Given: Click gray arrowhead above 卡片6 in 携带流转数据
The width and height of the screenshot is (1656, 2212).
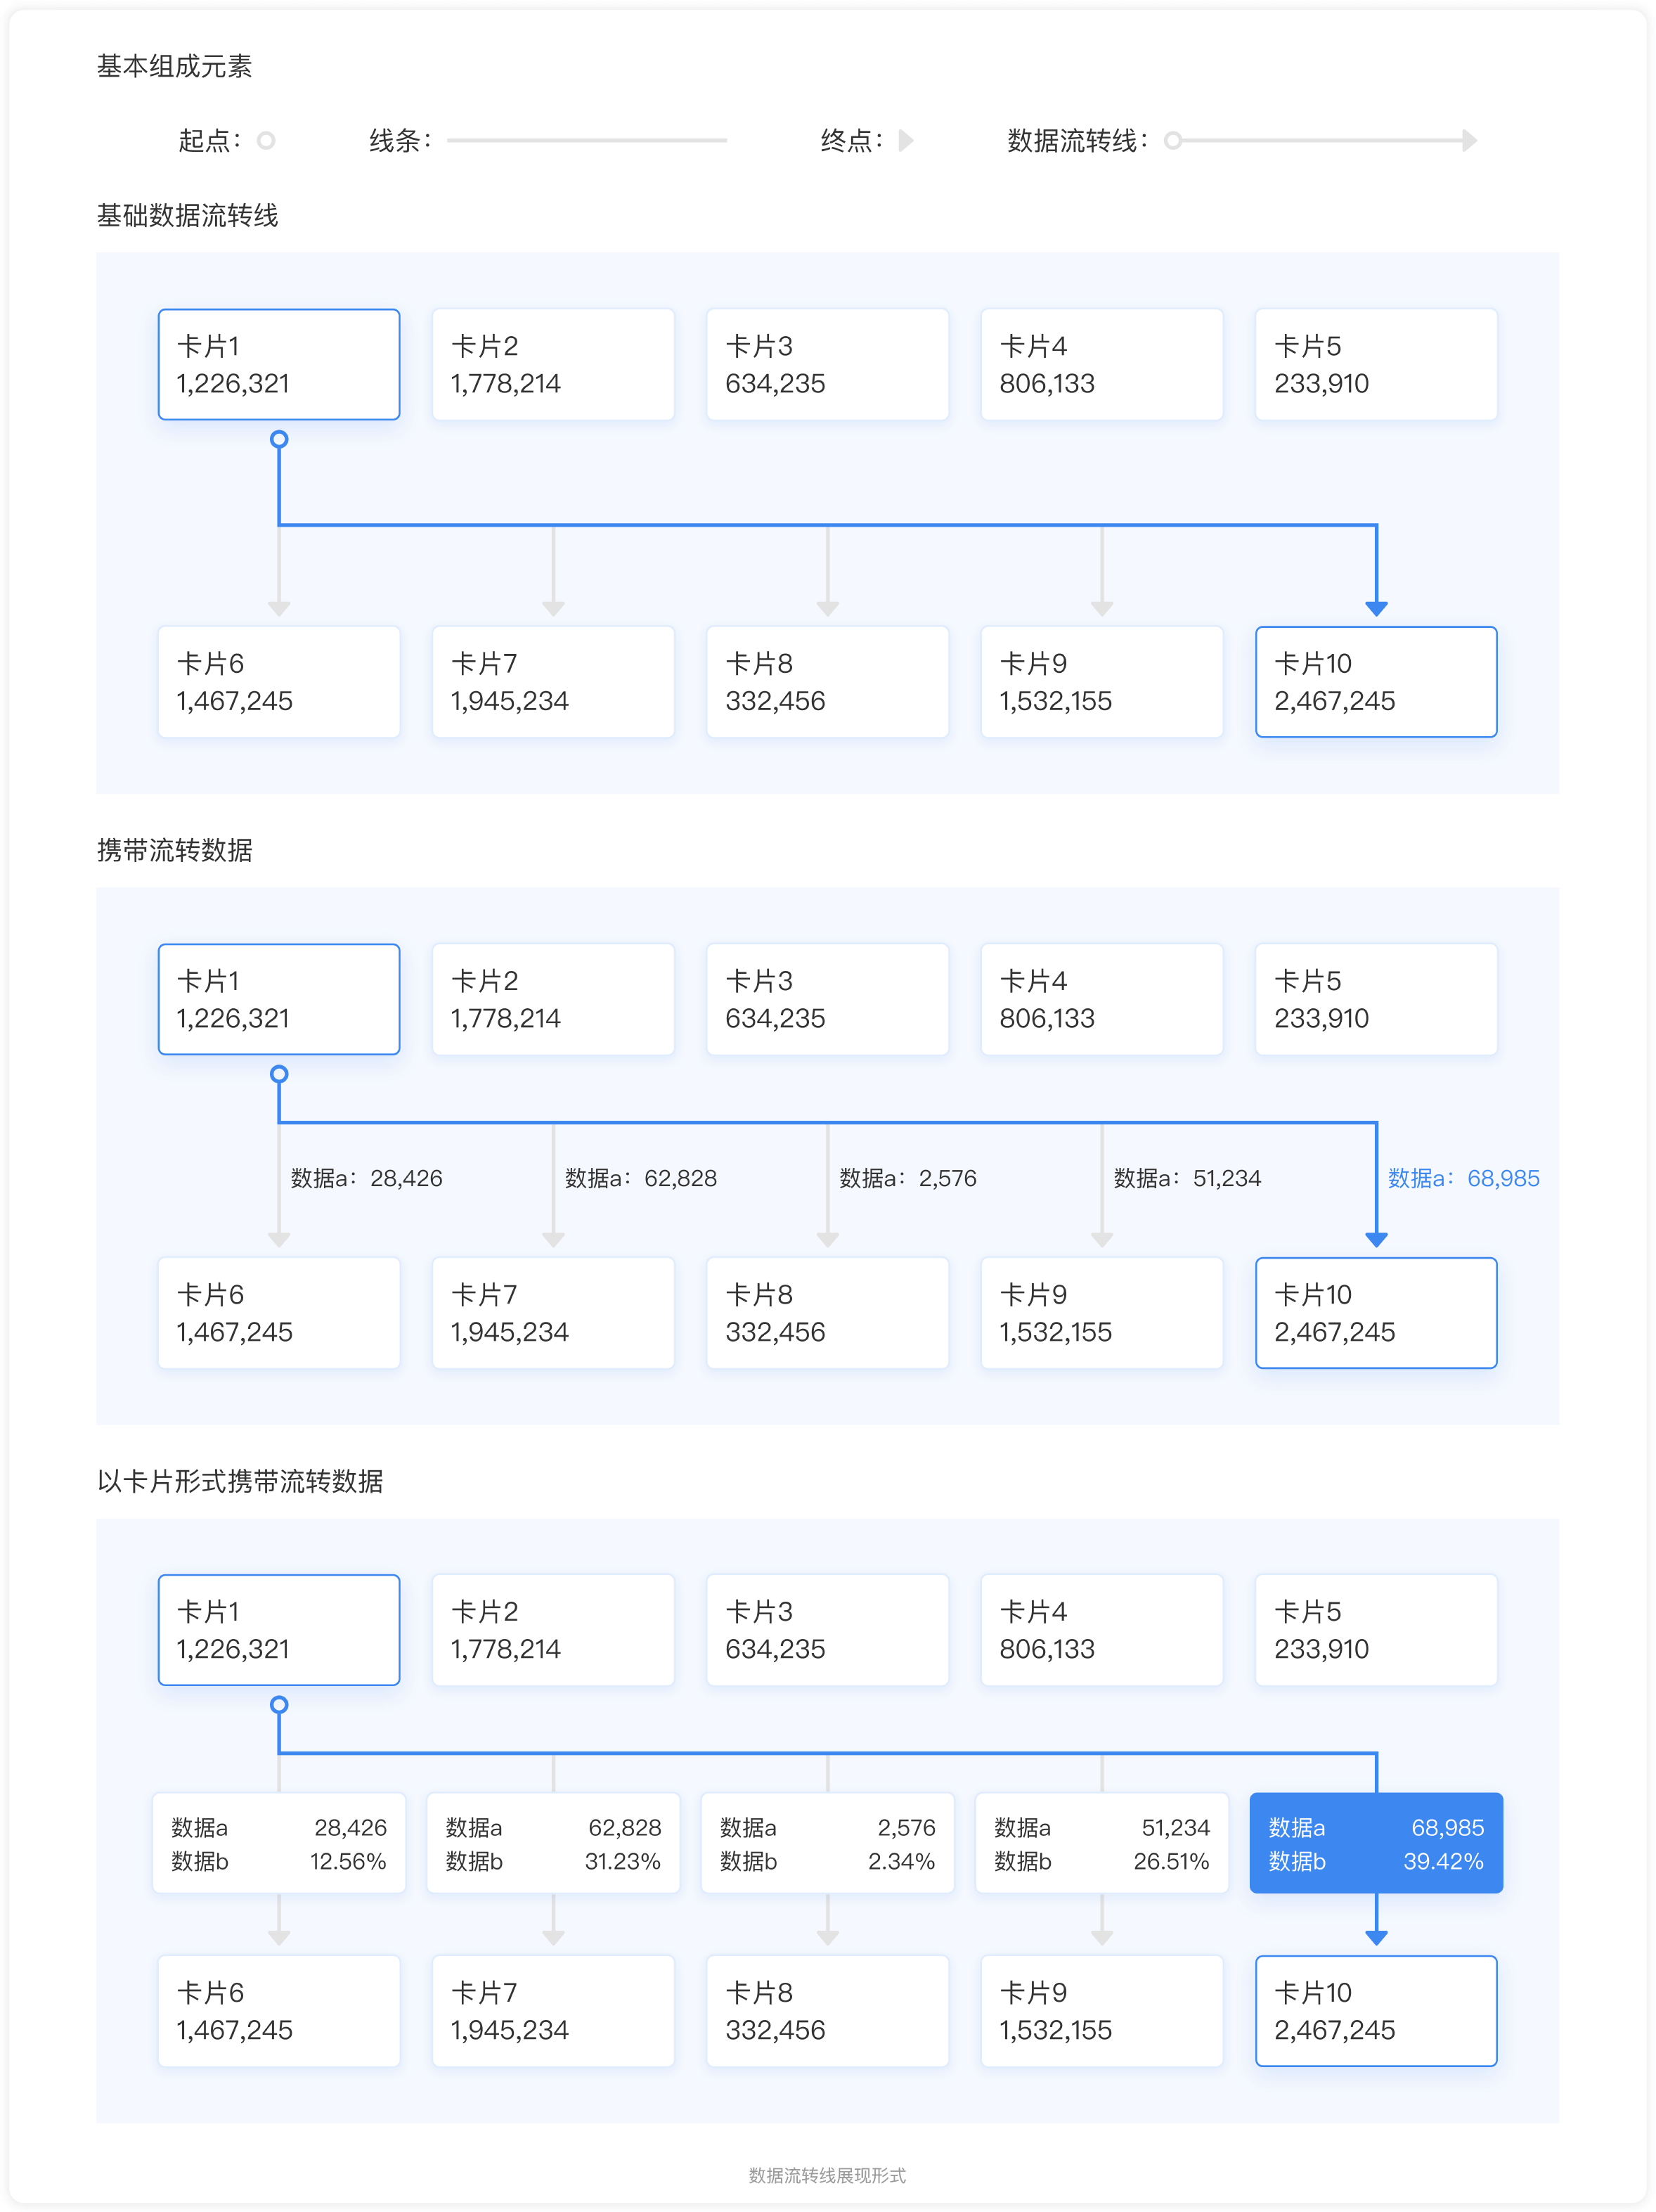Looking at the screenshot, I should 279,1240.
